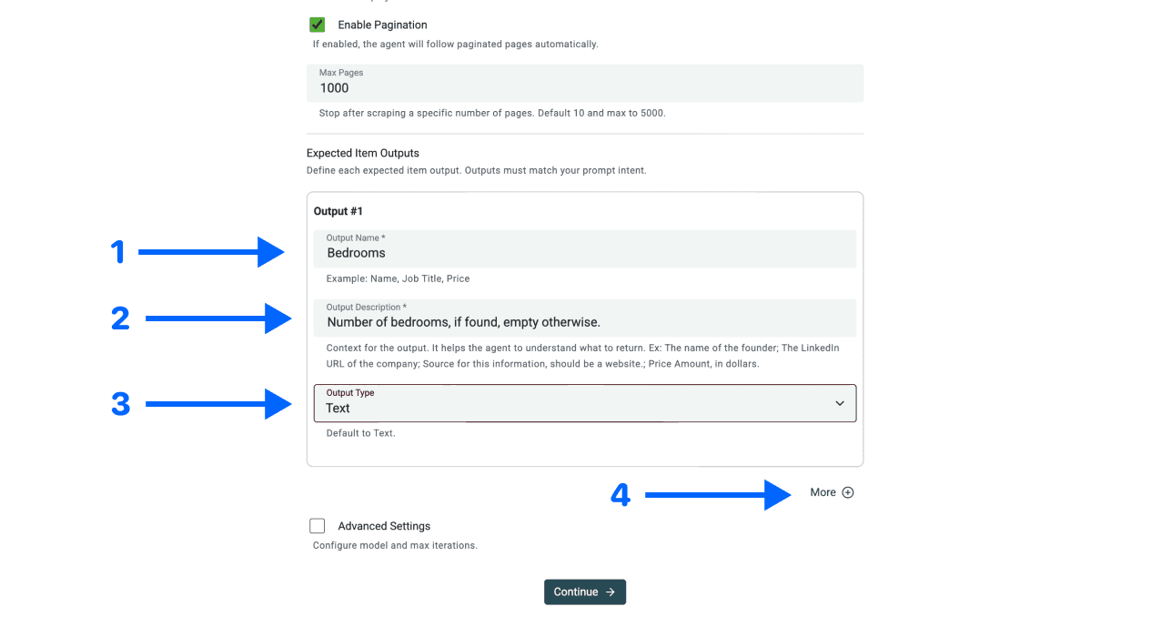Click the Enable Pagination label text
Screen dimensions: 1171x637
pos(380,25)
